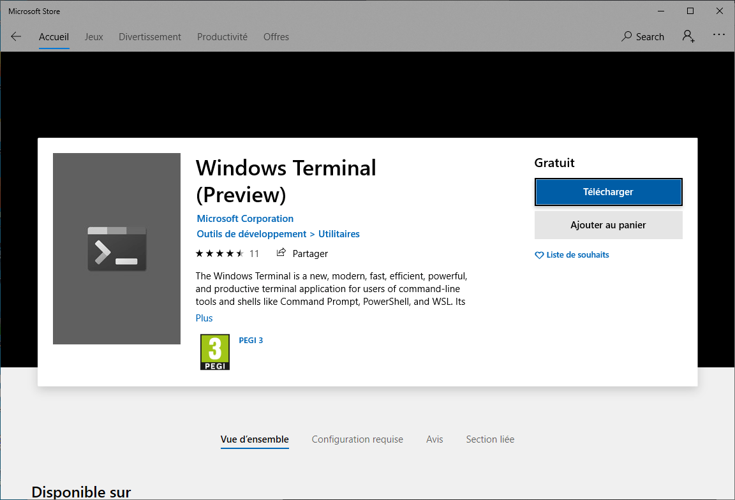Click the star rating
735x500 pixels.
[x=220, y=254]
